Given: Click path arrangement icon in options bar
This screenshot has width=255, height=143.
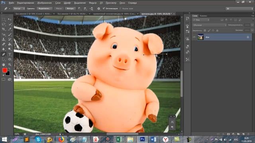Looking at the screenshot, I should point(91,9).
